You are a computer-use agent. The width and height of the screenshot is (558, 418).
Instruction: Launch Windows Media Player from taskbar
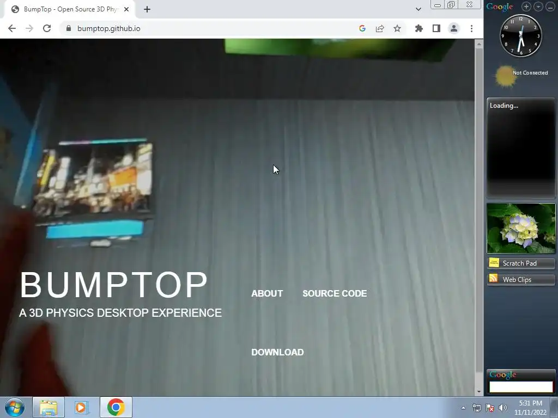pos(82,407)
